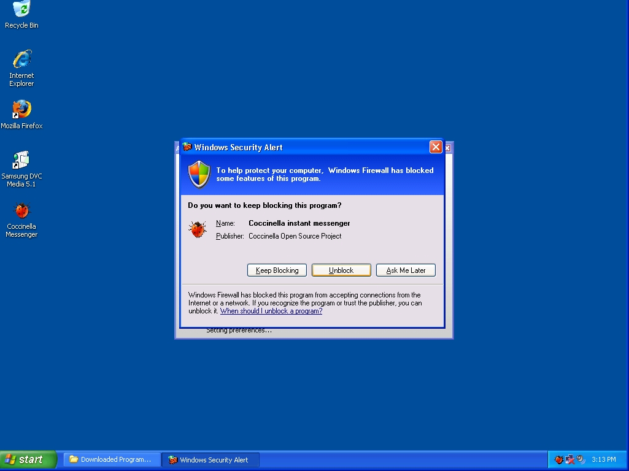629x471 pixels.
Task: Click the 'Setting preferences…' status text
Action: point(239,331)
